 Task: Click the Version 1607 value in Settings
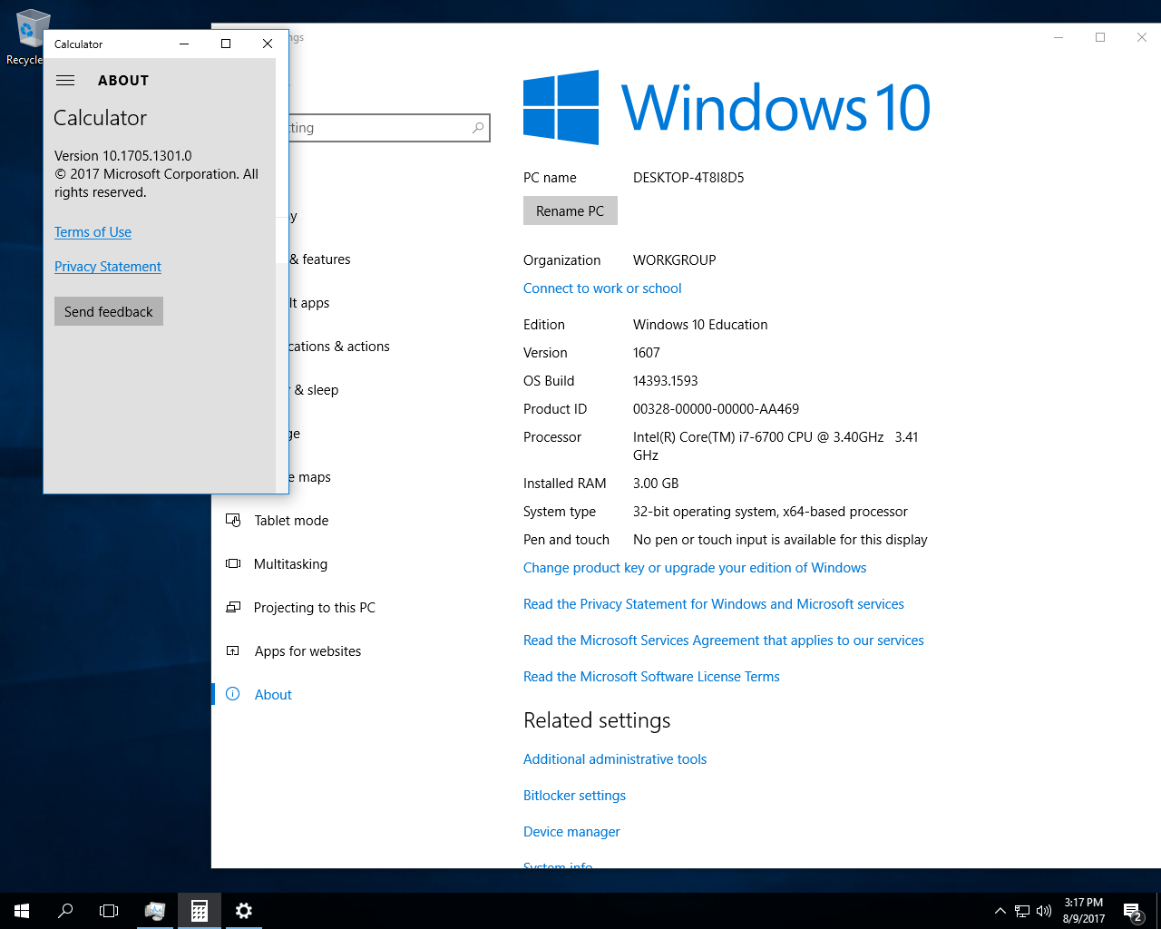click(646, 353)
